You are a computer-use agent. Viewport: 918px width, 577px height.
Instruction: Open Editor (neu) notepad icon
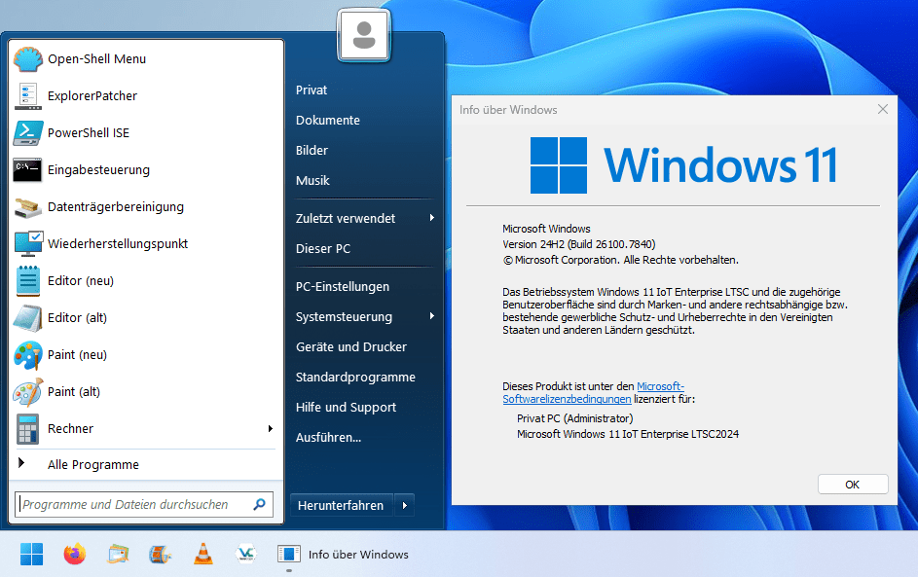coord(27,281)
